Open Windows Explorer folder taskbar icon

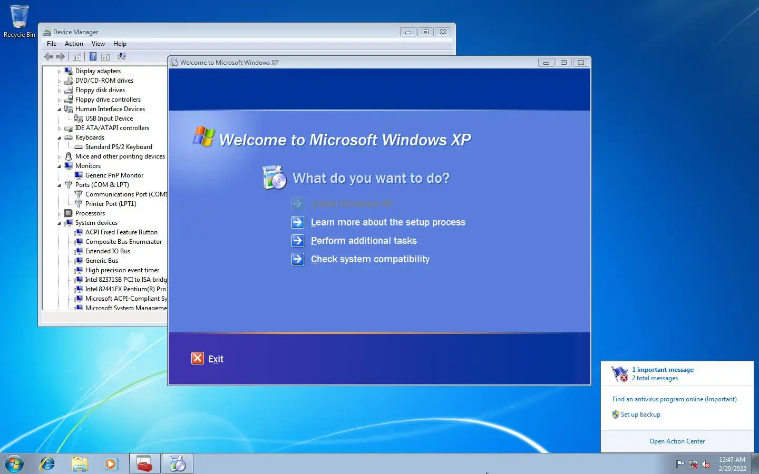coord(80,463)
